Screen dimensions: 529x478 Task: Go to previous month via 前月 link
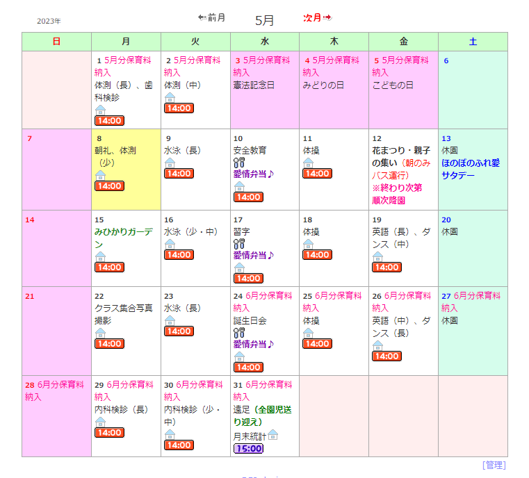211,17
